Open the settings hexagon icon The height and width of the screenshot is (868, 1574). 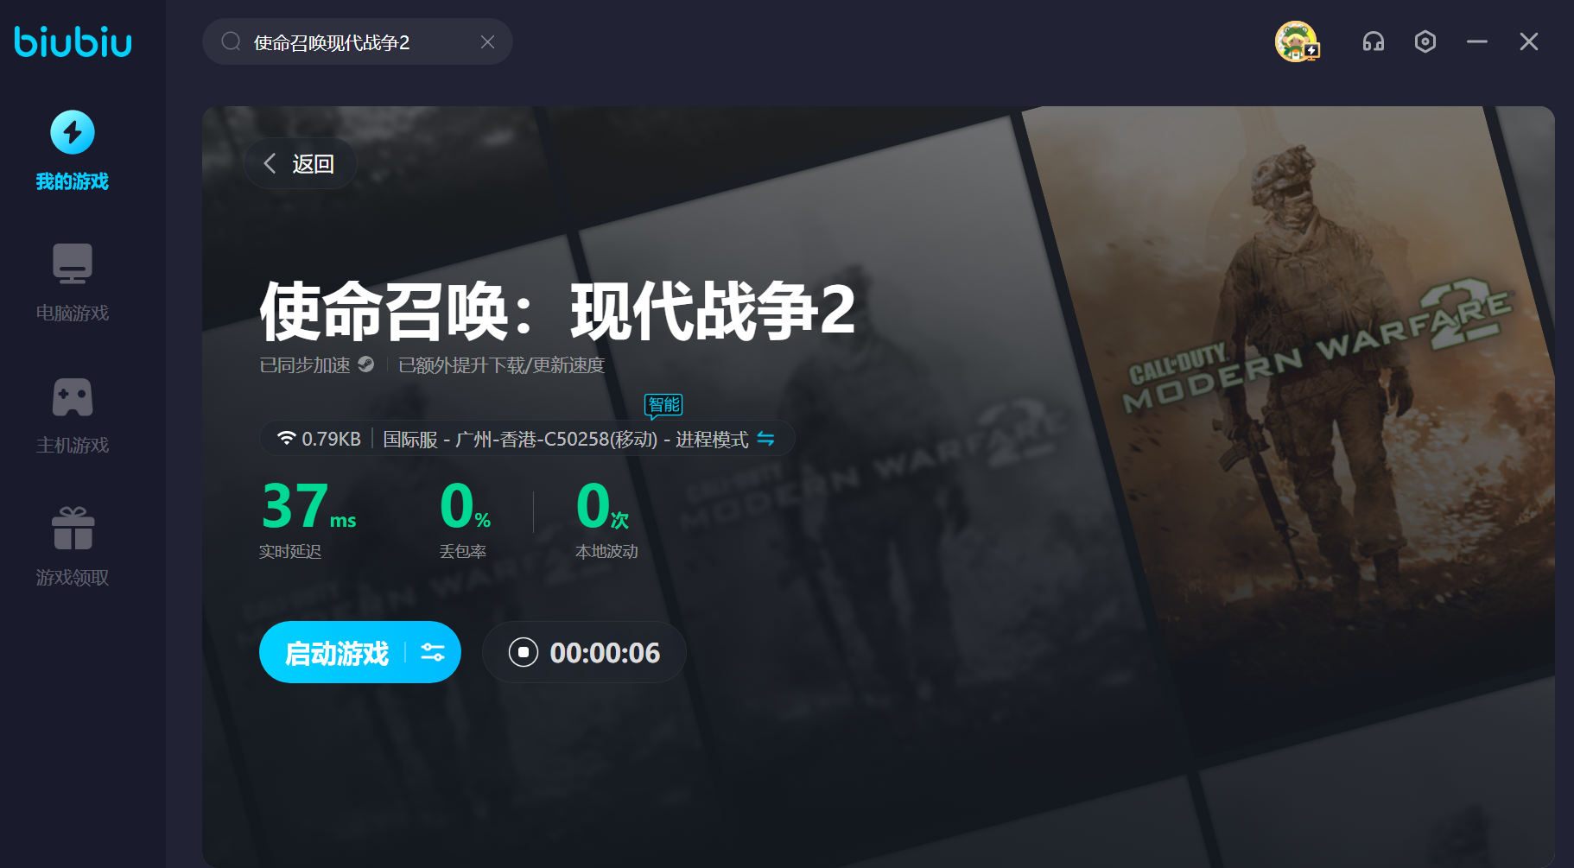point(1425,41)
